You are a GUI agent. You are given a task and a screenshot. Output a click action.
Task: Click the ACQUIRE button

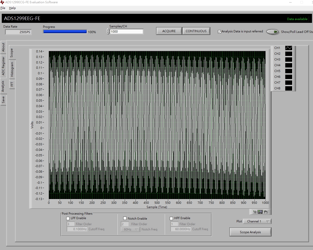coord(169,31)
